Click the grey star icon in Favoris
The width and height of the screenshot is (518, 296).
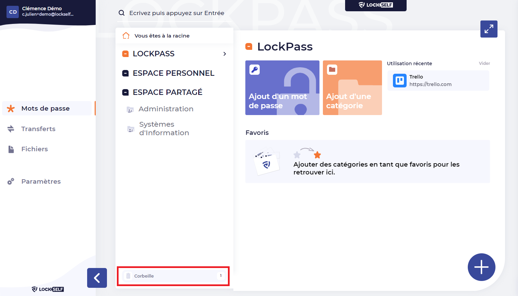297,155
